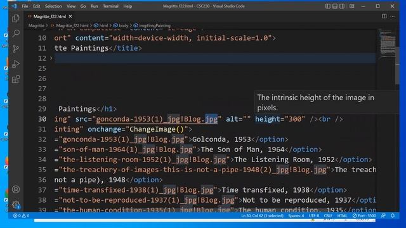Open the Explorer view in activity bar
Image resolution: width=406 pixels, height=228 pixels.
(16, 18)
